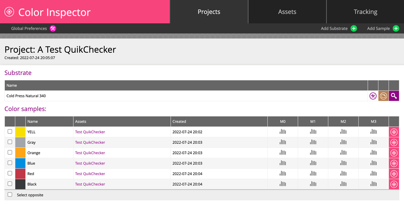Open Test QuikChecker link in Red row
404x206 pixels.
[90, 174]
